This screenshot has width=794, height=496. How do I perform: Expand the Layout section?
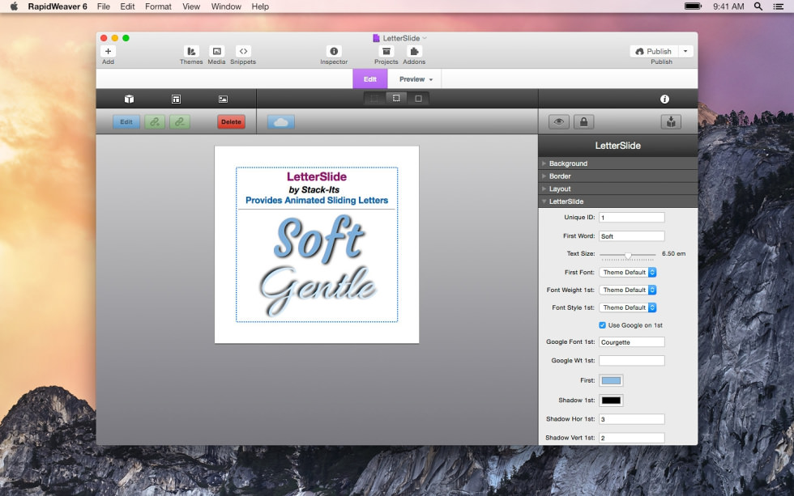click(617, 189)
